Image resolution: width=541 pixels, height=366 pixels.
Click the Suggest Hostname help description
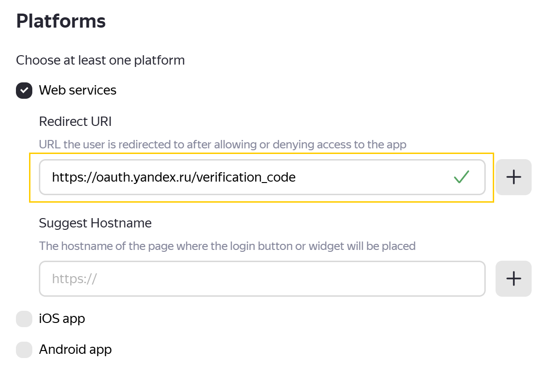tap(227, 246)
